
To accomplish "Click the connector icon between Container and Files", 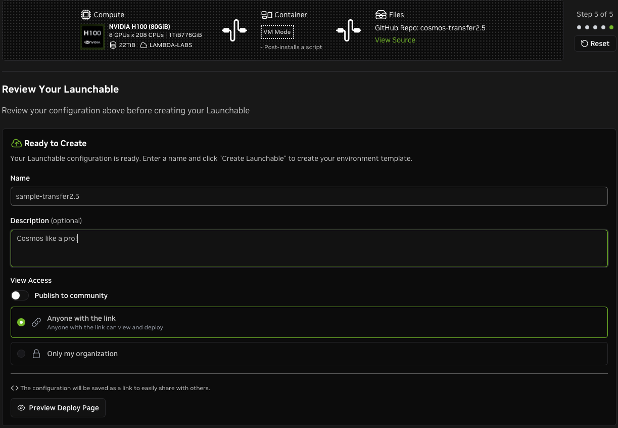I will pyautogui.click(x=348, y=30).
